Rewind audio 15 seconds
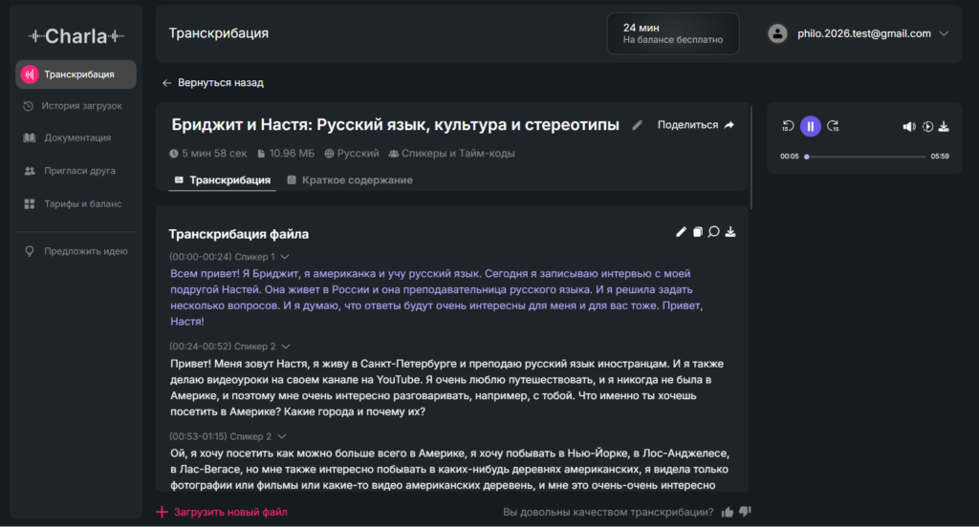 [x=788, y=126]
